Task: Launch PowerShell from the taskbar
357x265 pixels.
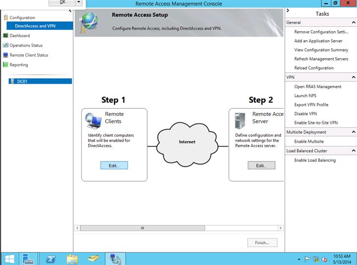Action: pyautogui.click(x=50, y=259)
